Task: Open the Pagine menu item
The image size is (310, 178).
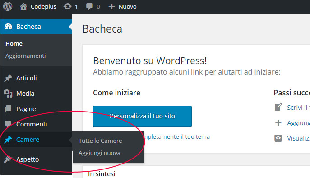Action: coord(26,109)
